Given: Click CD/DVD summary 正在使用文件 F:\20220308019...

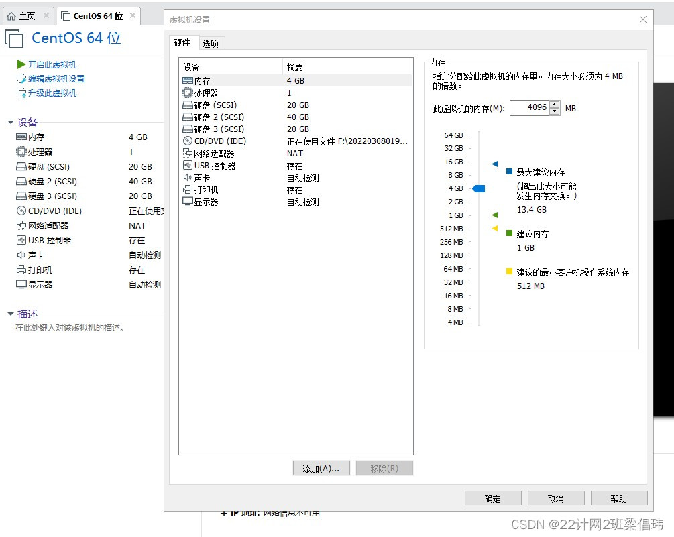Looking at the screenshot, I should [347, 141].
